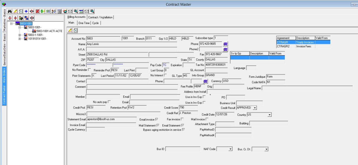Open the Bus. Cr. Dt. dropdown
The height and width of the screenshot is (165, 358).
(x=266, y=149)
